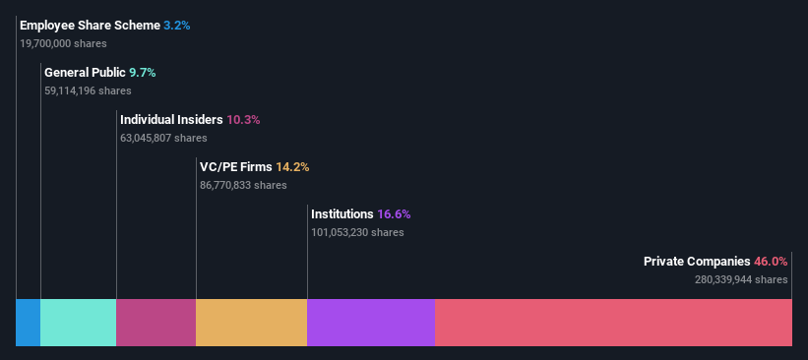
Task: Click the Employee Share Scheme label
Action: point(91,26)
